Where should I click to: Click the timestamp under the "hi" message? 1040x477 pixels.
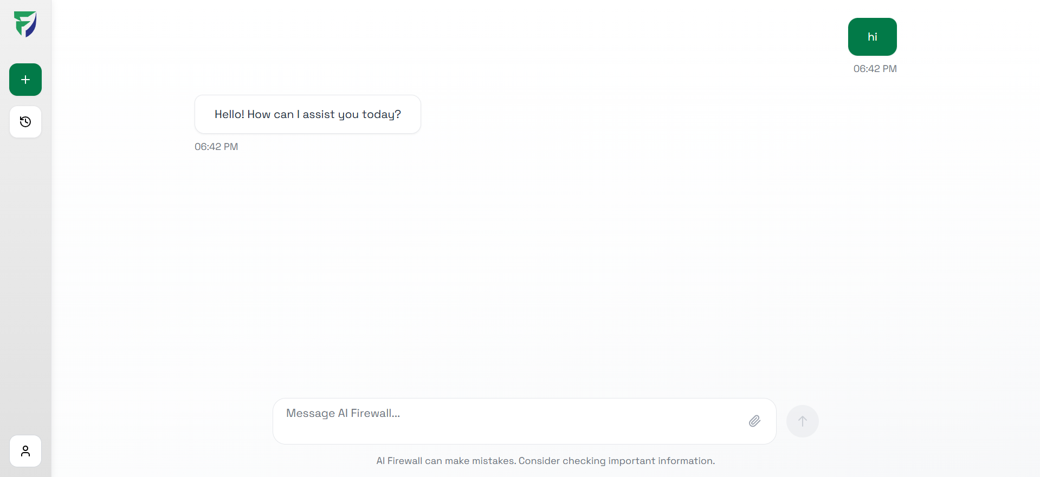coord(875,69)
